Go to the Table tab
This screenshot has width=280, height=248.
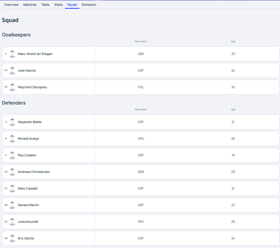(x=45, y=5)
